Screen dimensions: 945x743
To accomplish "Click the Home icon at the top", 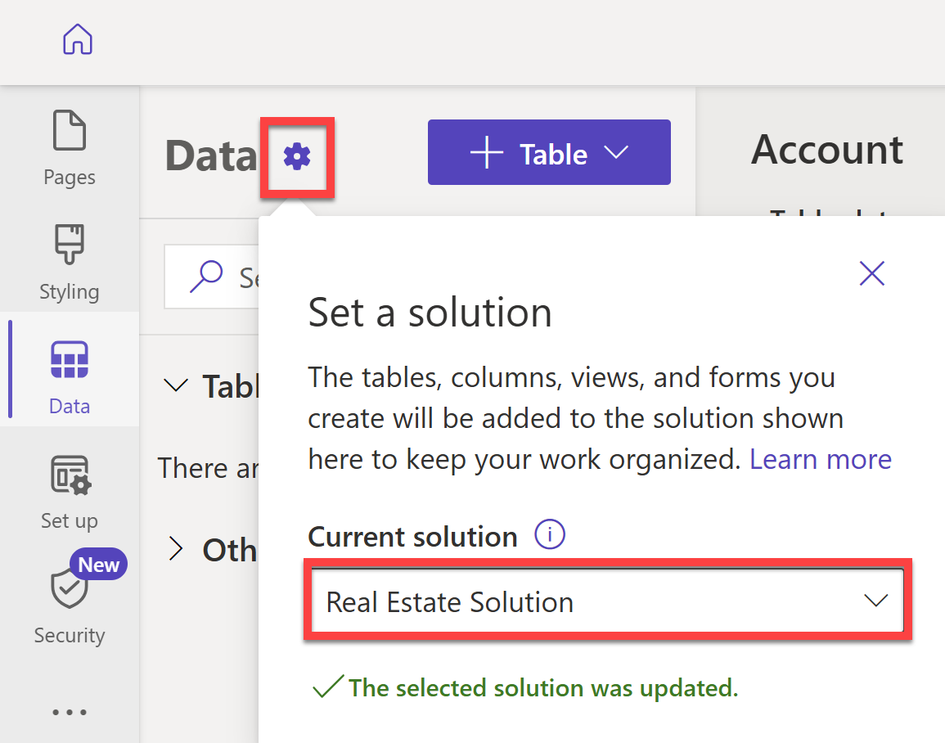I will 77,38.
